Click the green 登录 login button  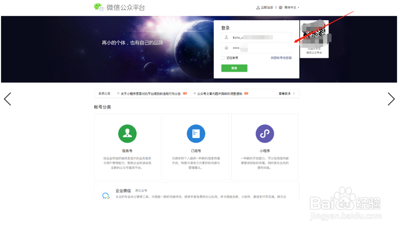(234, 68)
